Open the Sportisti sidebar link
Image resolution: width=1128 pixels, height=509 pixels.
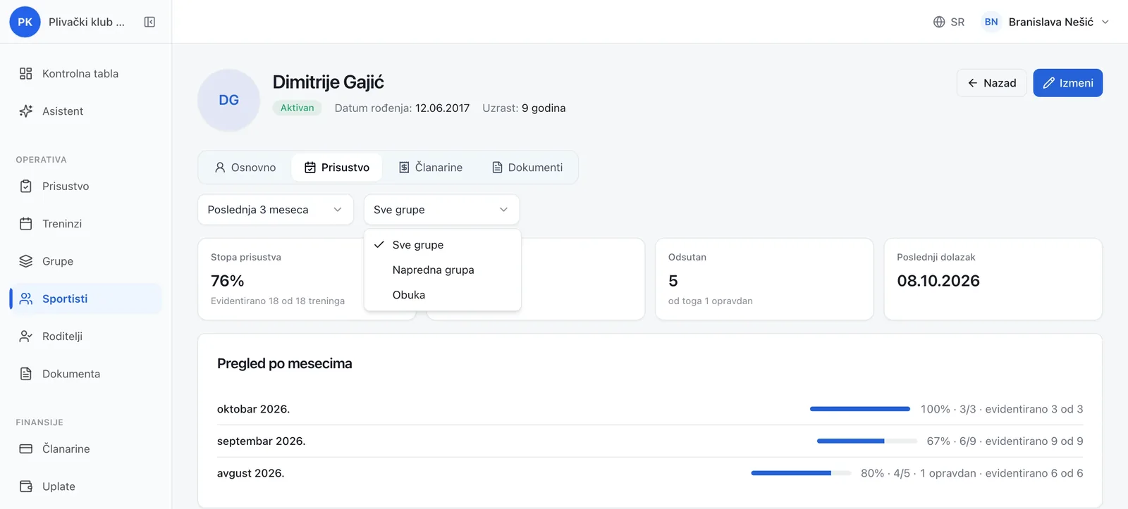86,299
